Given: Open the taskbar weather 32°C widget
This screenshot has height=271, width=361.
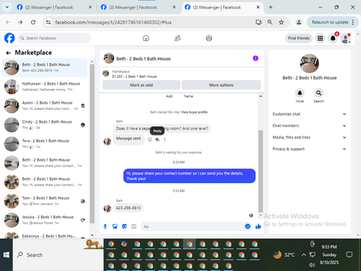Looking at the screenshot, I should [284, 254].
